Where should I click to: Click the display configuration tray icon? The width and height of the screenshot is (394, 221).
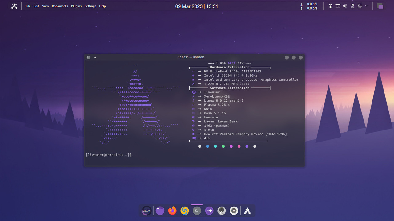360,6
